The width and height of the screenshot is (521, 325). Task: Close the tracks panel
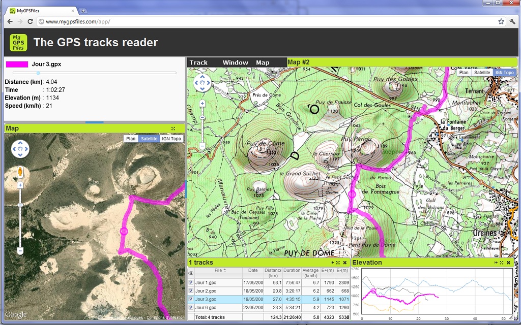click(345, 263)
